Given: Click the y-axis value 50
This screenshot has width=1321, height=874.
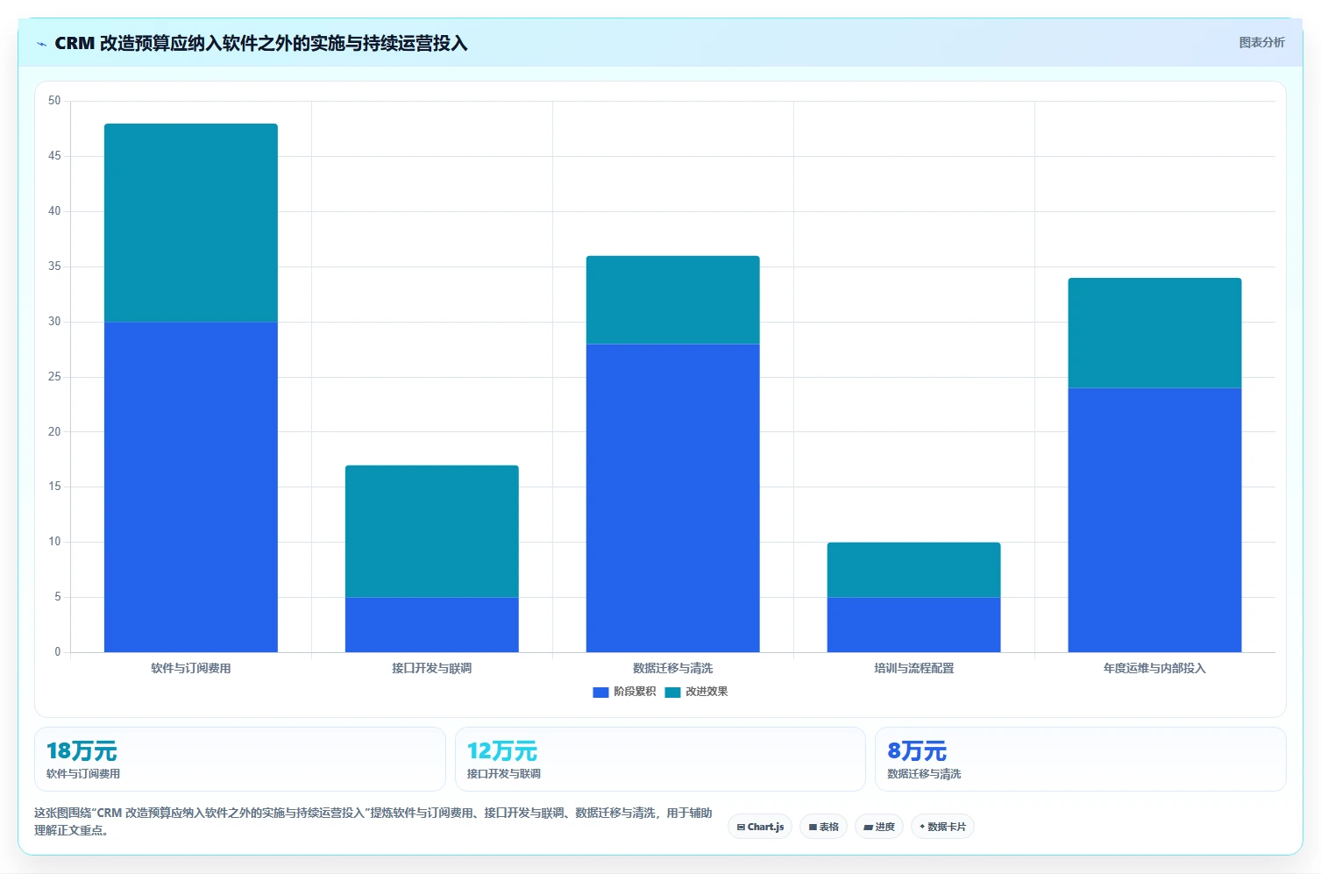Looking at the screenshot, I should 55,101.
